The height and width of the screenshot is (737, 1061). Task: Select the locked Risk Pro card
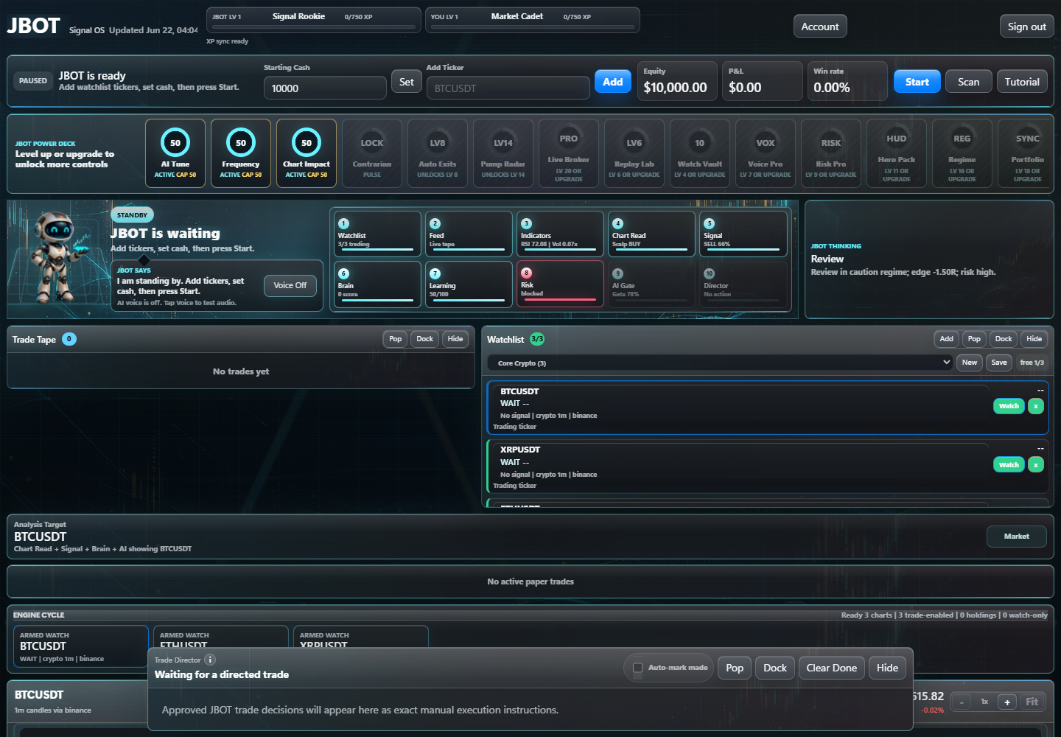(831, 153)
